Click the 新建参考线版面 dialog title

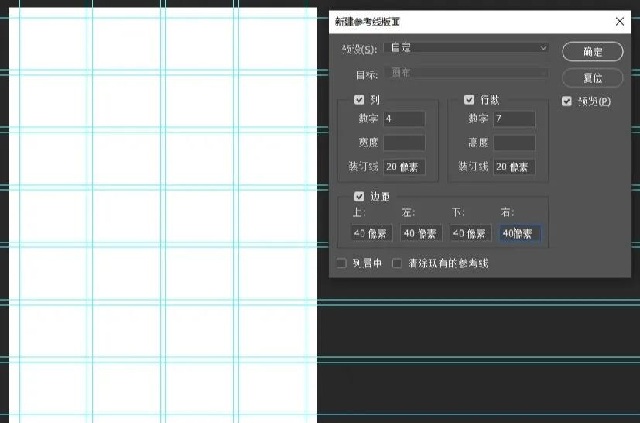coord(368,22)
